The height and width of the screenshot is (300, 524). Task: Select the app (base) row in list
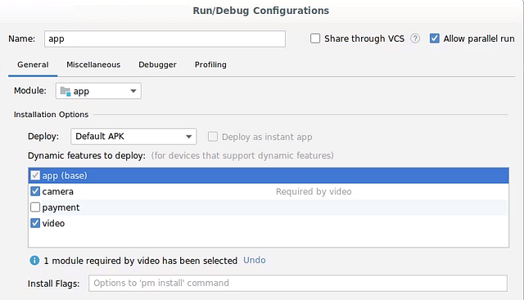pyautogui.click(x=269, y=176)
